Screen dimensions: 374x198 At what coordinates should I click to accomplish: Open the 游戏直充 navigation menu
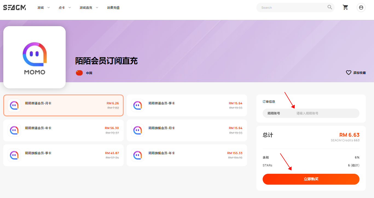click(86, 8)
